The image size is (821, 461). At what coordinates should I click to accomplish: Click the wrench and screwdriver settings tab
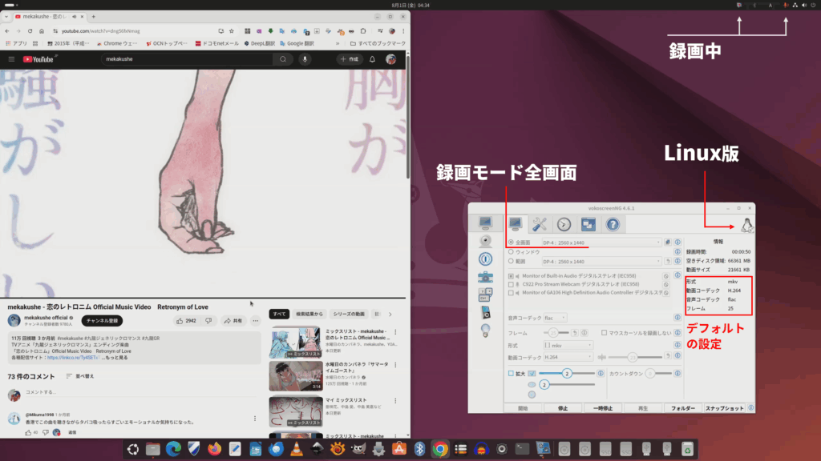click(x=540, y=225)
